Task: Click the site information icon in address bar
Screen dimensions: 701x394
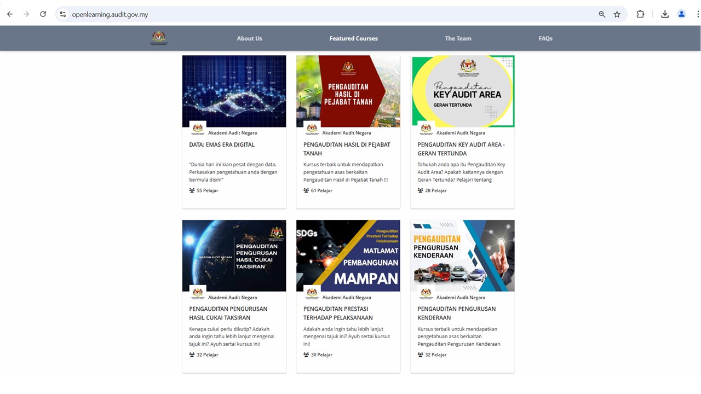Action: coord(62,14)
